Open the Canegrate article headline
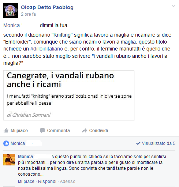This screenshot has width=179, height=187. point(60,80)
